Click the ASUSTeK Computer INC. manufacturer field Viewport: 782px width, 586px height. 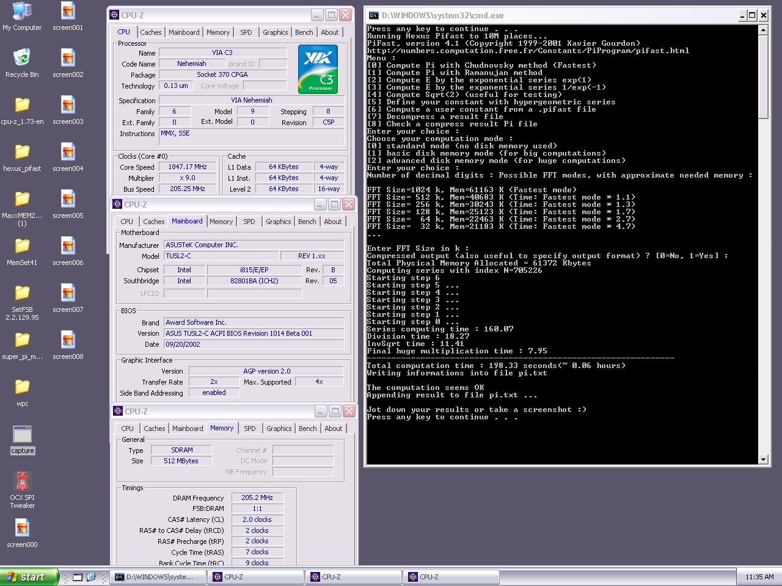(x=254, y=245)
